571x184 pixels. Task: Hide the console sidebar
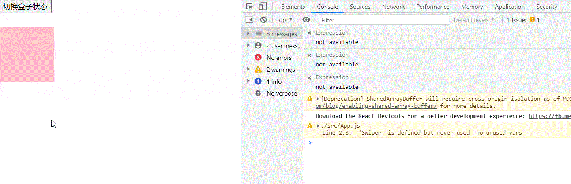[x=250, y=20]
